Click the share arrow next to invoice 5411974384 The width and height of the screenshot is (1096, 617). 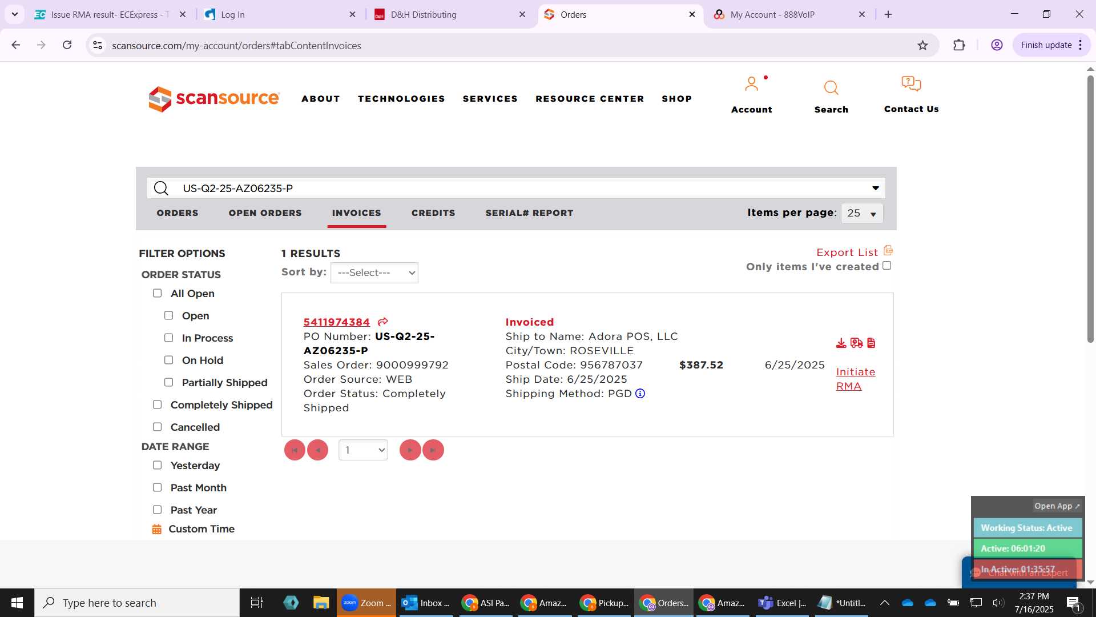(x=383, y=322)
